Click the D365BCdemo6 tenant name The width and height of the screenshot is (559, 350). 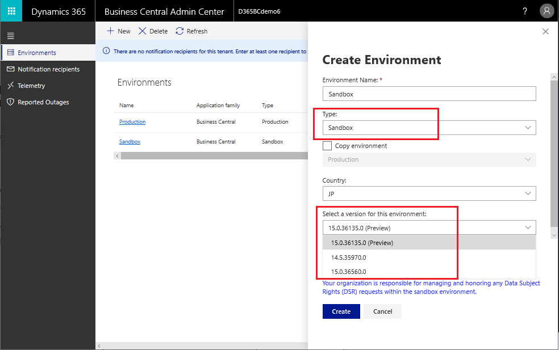tap(259, 11)
